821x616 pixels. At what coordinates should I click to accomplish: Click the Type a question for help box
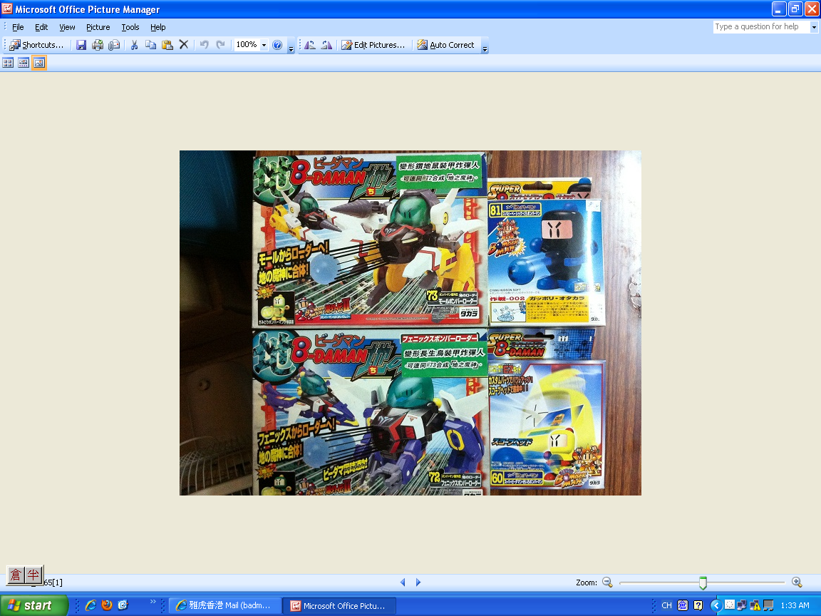[x=761, y=26]
